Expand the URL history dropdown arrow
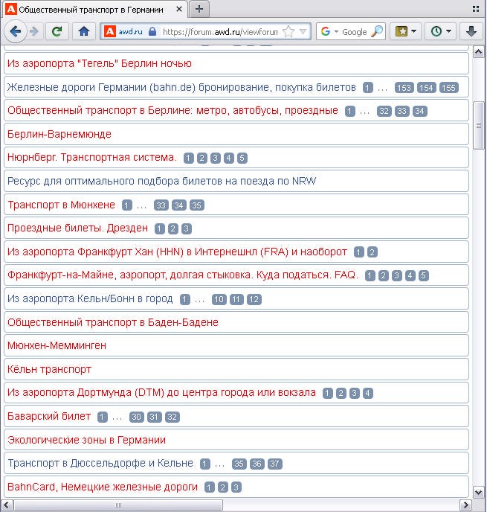The height and width of the screenshot is (512, 487). coord(303,32)
